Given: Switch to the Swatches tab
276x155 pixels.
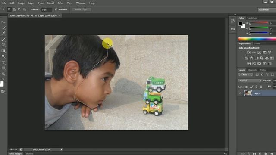Looking at the screenshot, I should click(x=252, y=18).
